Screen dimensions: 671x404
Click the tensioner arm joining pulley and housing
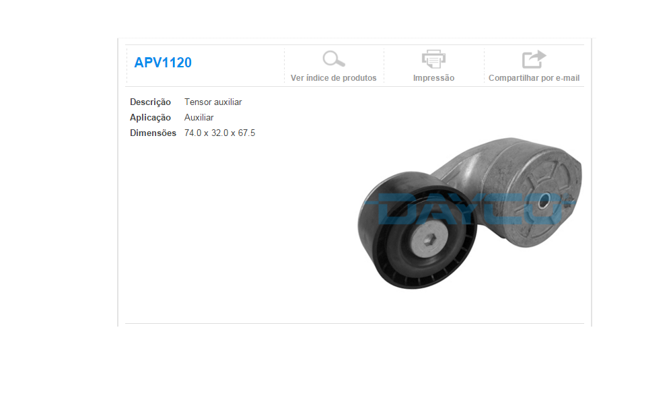tap(464, 172)
